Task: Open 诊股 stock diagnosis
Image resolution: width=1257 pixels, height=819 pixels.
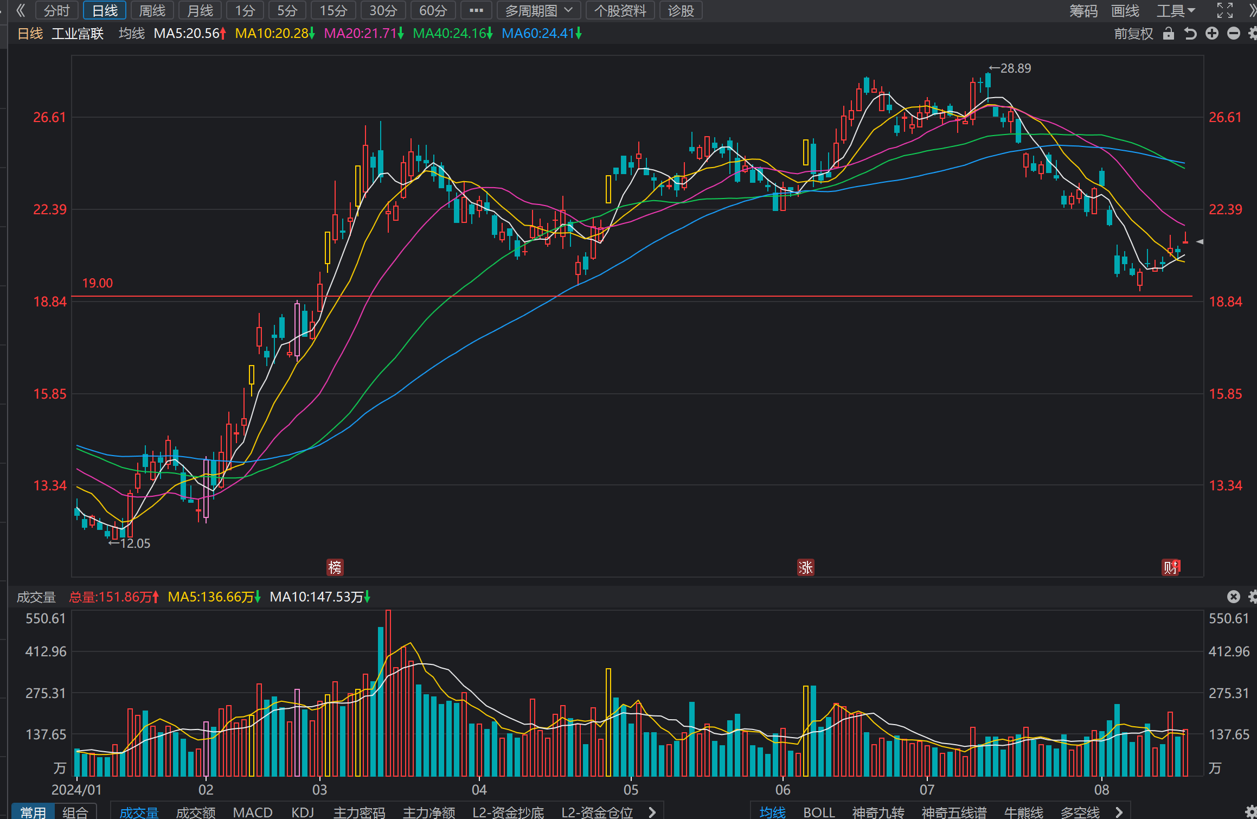Action: pos(681,10)
